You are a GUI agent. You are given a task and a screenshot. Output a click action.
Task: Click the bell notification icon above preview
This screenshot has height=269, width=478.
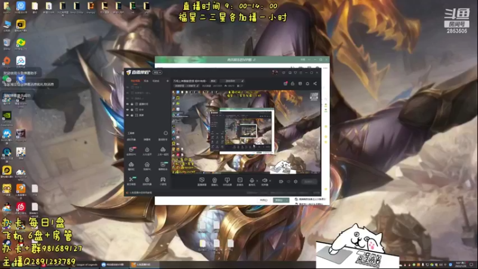[307, 84]
